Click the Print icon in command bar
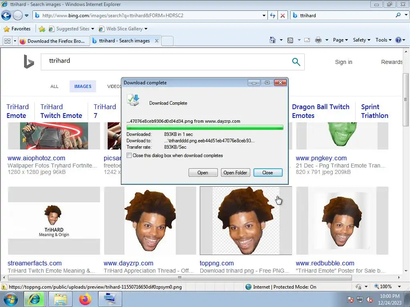The width and height of the screenshot is (410, 307). (318, 40)
